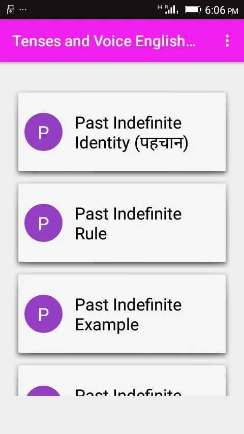Tap the purple P icon beside Identity

(44, 132)
